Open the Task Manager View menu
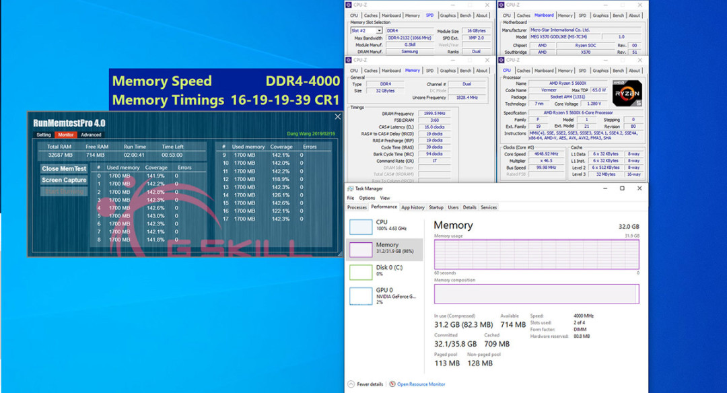Screen dimensions: 727x393 [385, 198]
